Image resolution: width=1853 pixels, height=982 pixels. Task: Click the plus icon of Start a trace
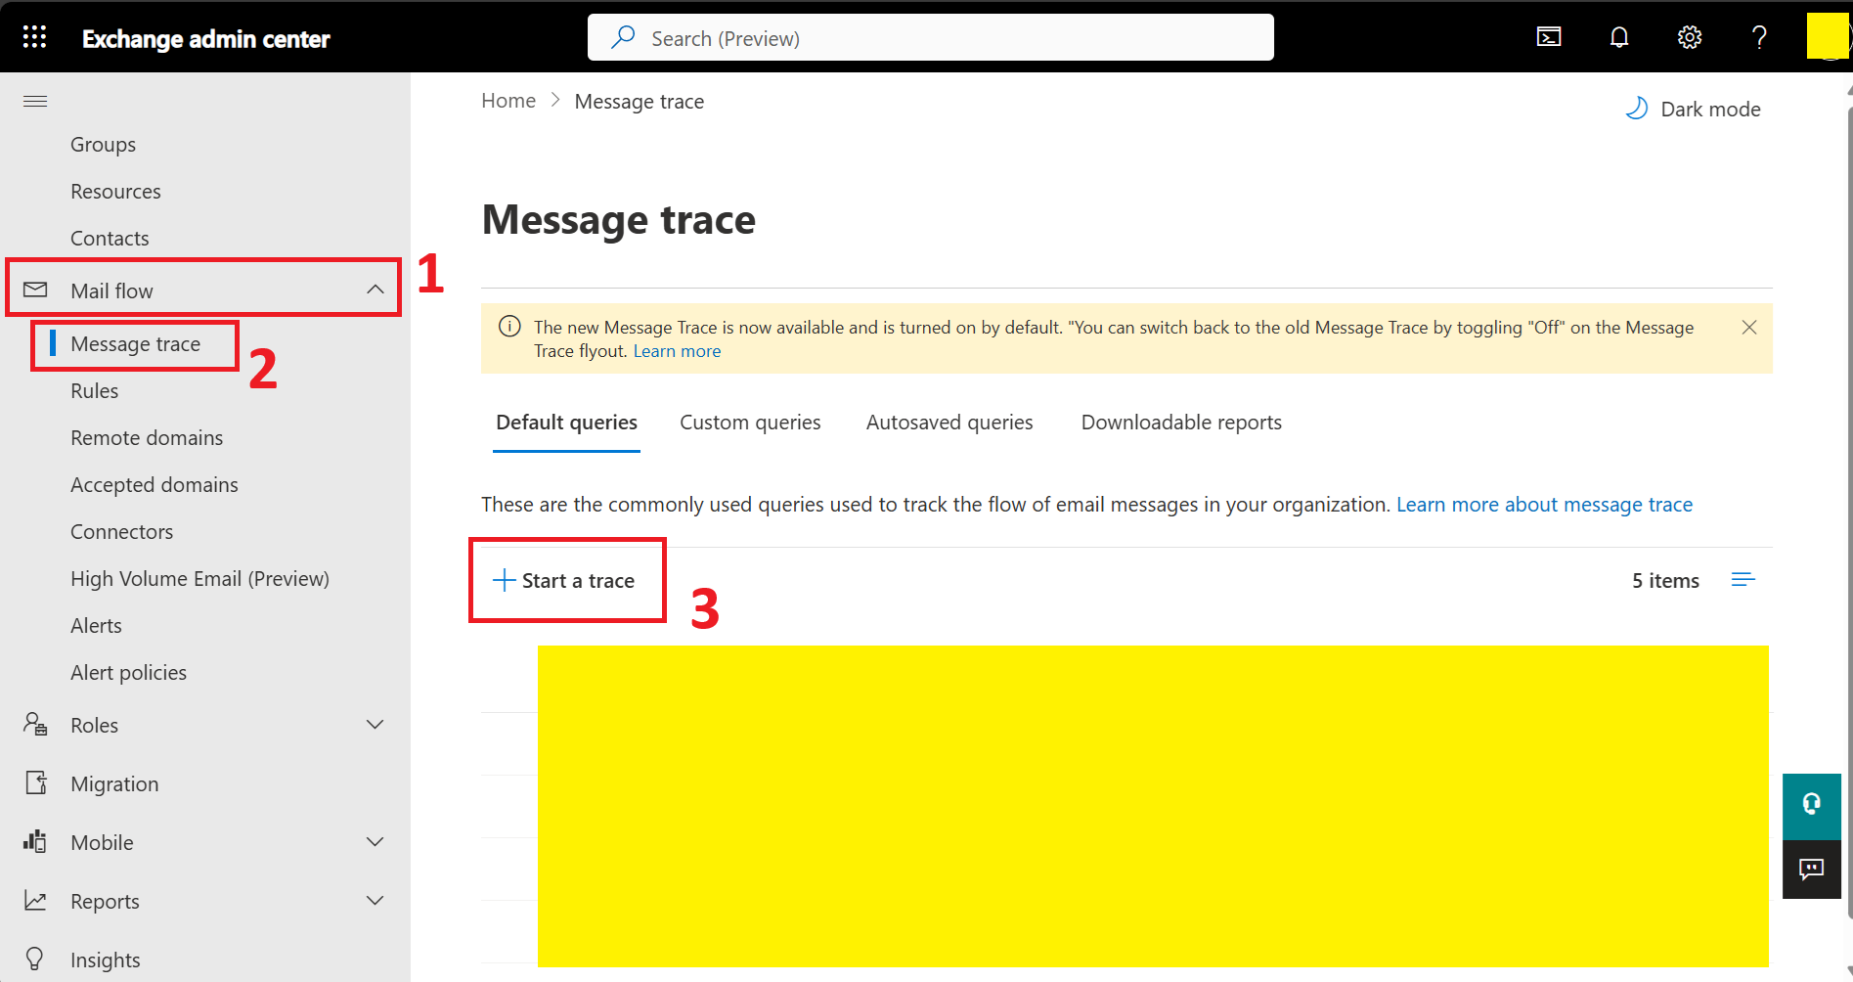coord(504,580)
